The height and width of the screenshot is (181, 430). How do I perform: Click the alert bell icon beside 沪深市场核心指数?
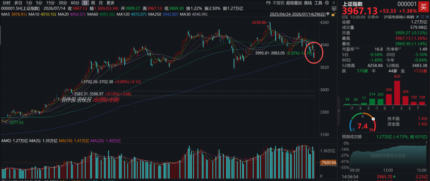tap(422, 17)
